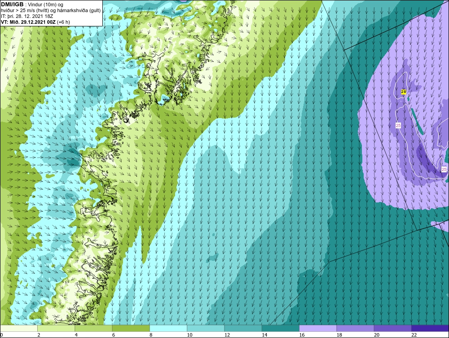449x338 pixels.
Task: Click the 2–4 m/s light green legend swatch
Action: click(56, 328)
